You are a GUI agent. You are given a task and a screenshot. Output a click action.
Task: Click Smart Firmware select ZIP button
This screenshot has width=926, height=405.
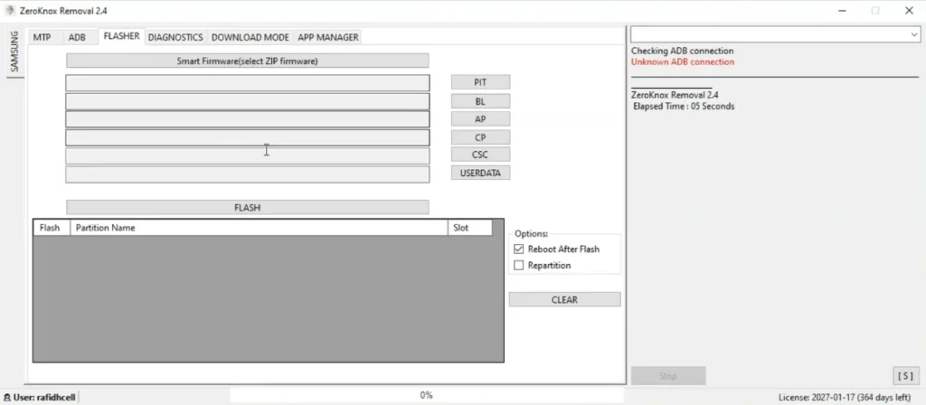click(248, 61)
